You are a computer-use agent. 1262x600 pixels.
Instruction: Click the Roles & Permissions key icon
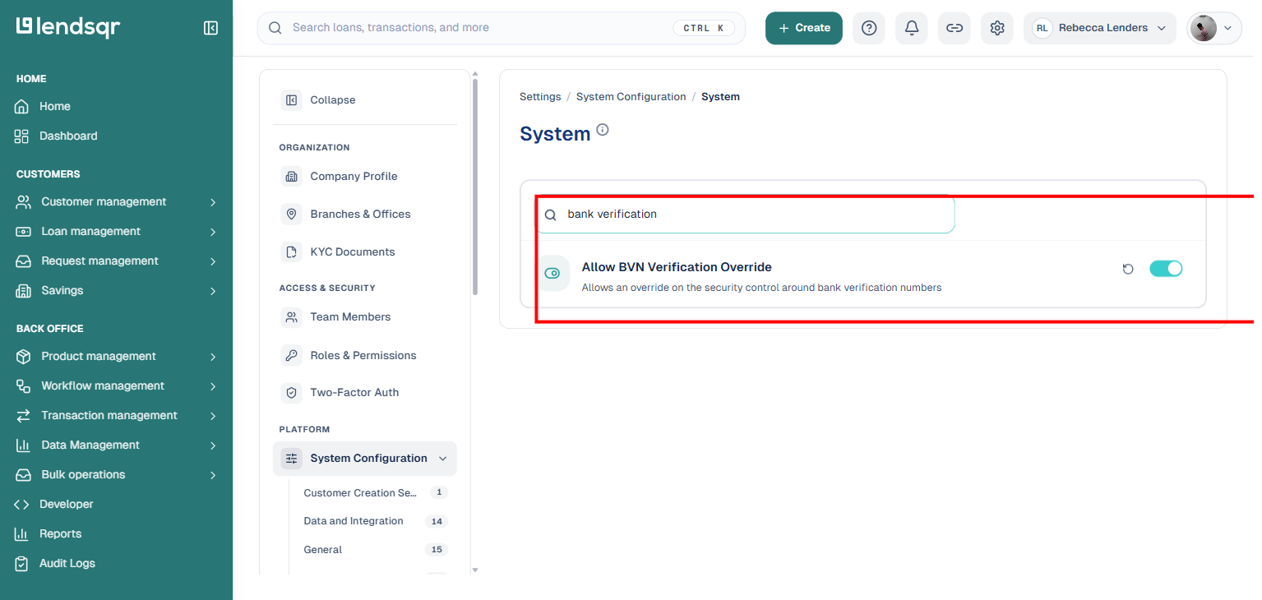coord(291,355)
